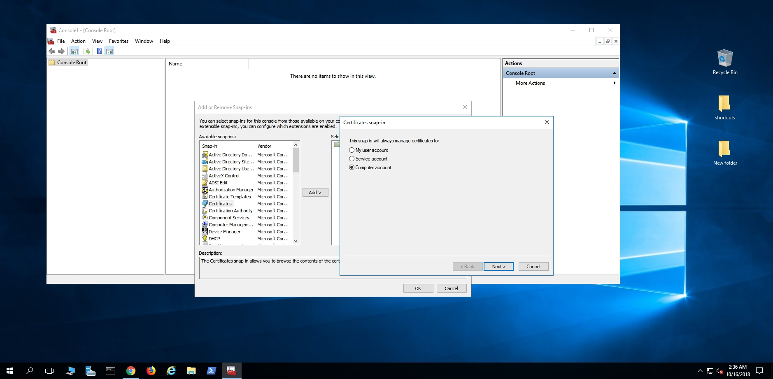Open the Action Center notifications
The width and height of the screenshot is (773, 379).
[x=760, y=371]
